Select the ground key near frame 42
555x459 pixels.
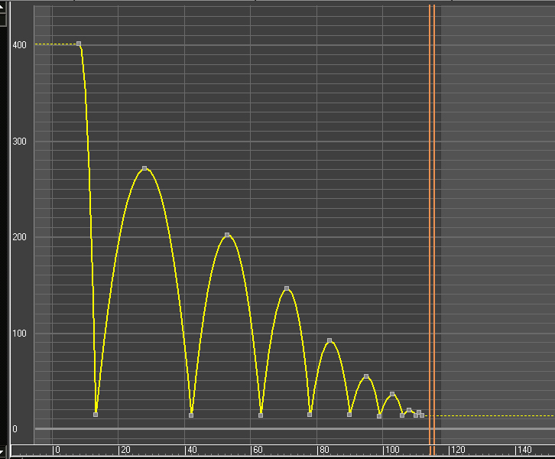191,415
